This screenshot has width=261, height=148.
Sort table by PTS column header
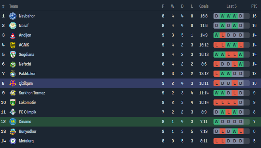[x=254, y=6]
